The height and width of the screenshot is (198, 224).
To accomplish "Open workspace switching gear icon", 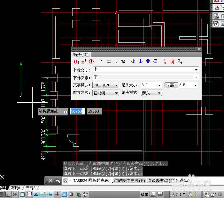I will [206, 194].
